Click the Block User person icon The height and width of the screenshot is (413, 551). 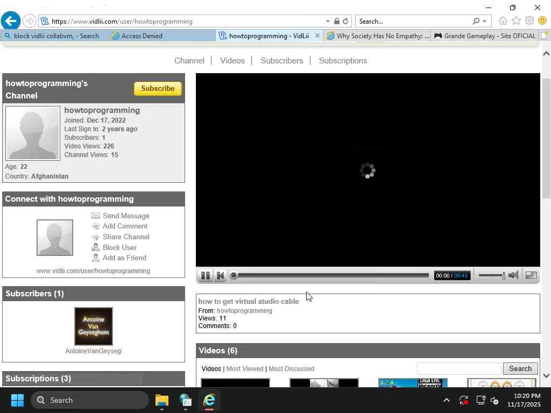pyautogui.click(x=96, y=247)
